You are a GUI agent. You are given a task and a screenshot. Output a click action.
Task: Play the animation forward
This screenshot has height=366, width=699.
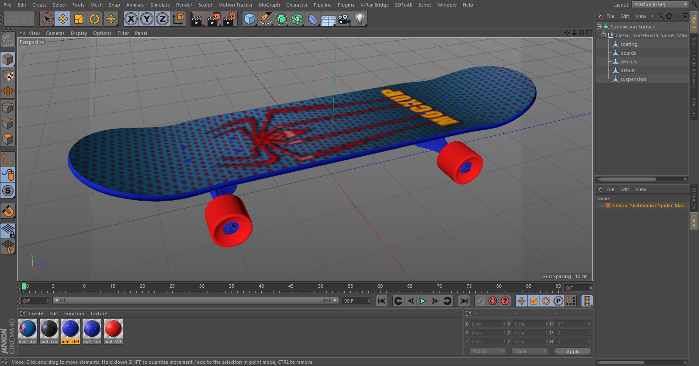click(422, 301)
